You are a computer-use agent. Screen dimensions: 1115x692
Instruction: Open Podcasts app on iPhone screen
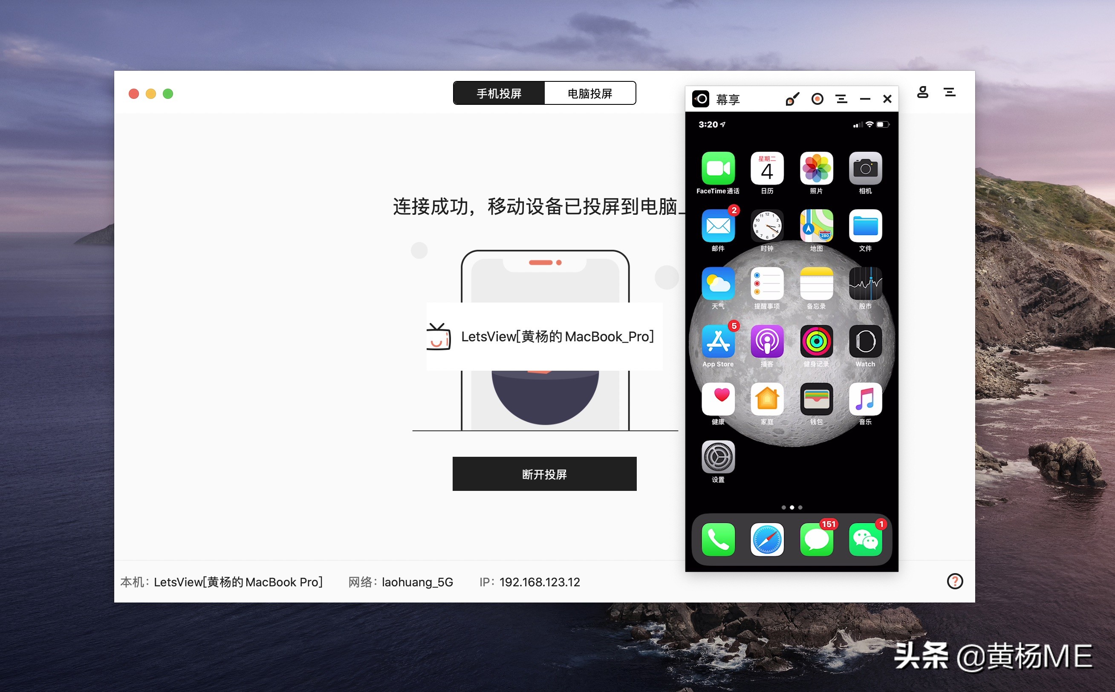pyautogui.click(x=766, y=343)
